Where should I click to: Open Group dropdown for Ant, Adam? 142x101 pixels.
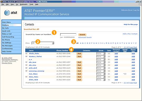point(101,74)
